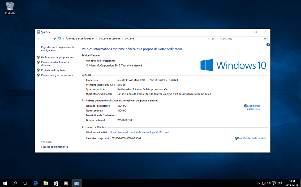Screen dimensions: 301x187
Task: Click the computer icon in address bar
Action: 60,38
